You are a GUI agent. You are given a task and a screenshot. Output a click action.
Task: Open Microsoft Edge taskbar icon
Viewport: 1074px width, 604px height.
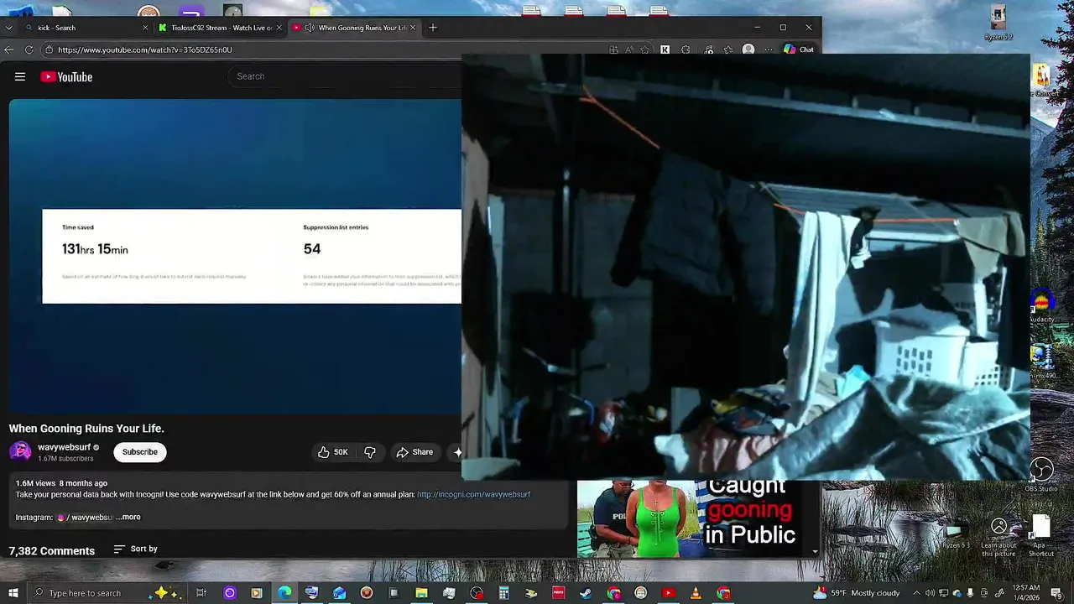tap(284, 593)
